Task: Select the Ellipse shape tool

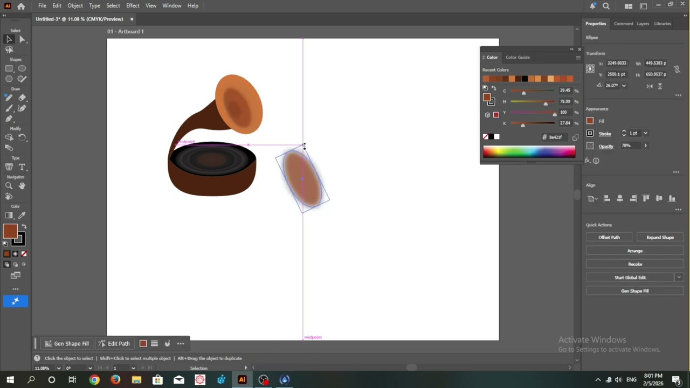Action: pyautogui.click(x=22, y=68)
